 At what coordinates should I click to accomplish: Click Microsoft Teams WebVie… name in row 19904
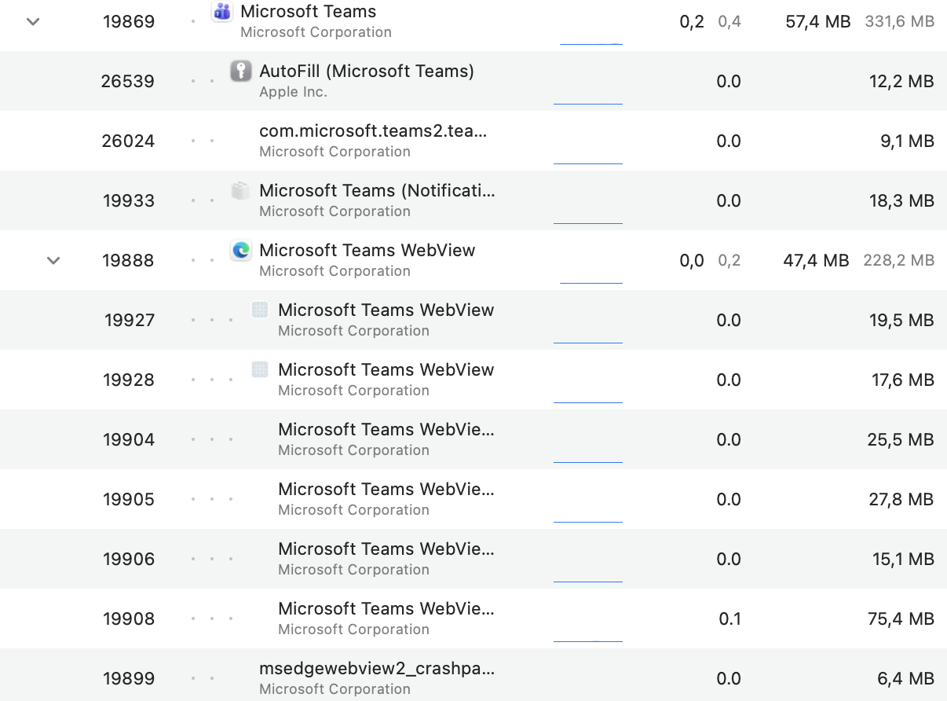pos(386,429)
